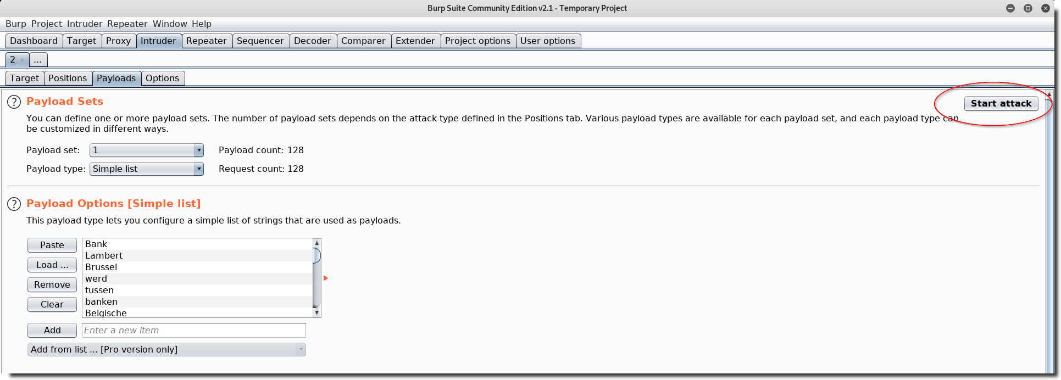Close the intruder tab 2
1061x380 pixels.
click(22, 60)
